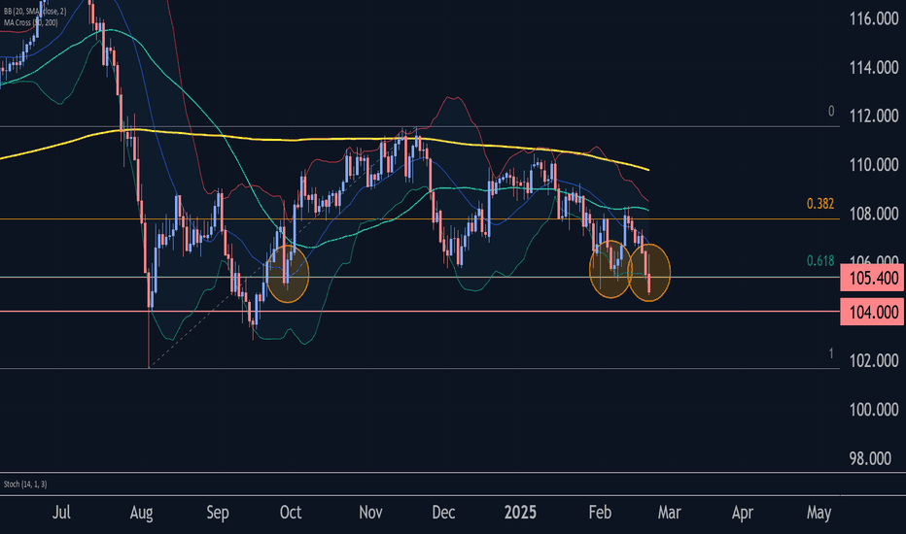Click the 105.400 price label
Viewport: 906px width, 534px height.
tap(872, 279)
